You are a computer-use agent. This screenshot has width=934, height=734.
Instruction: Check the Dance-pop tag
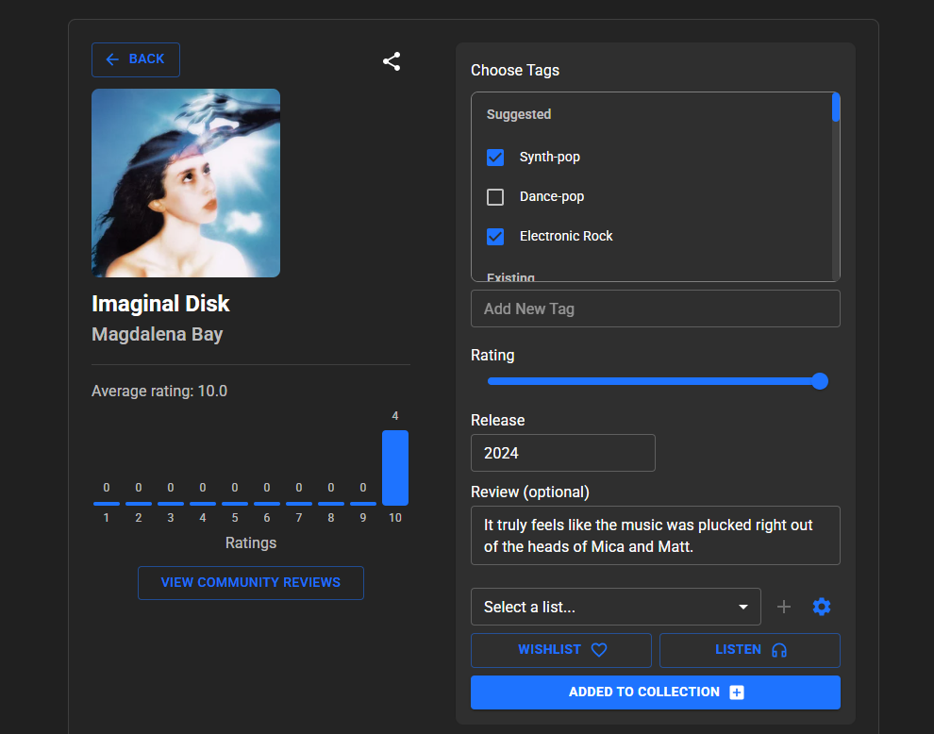click(495, 197)
